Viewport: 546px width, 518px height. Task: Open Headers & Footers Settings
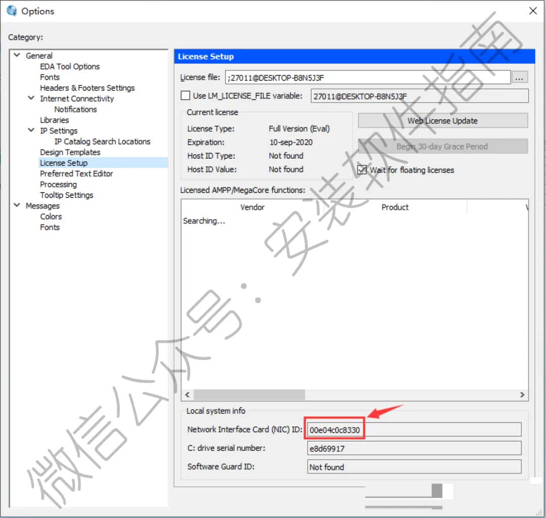pos(87,88)
